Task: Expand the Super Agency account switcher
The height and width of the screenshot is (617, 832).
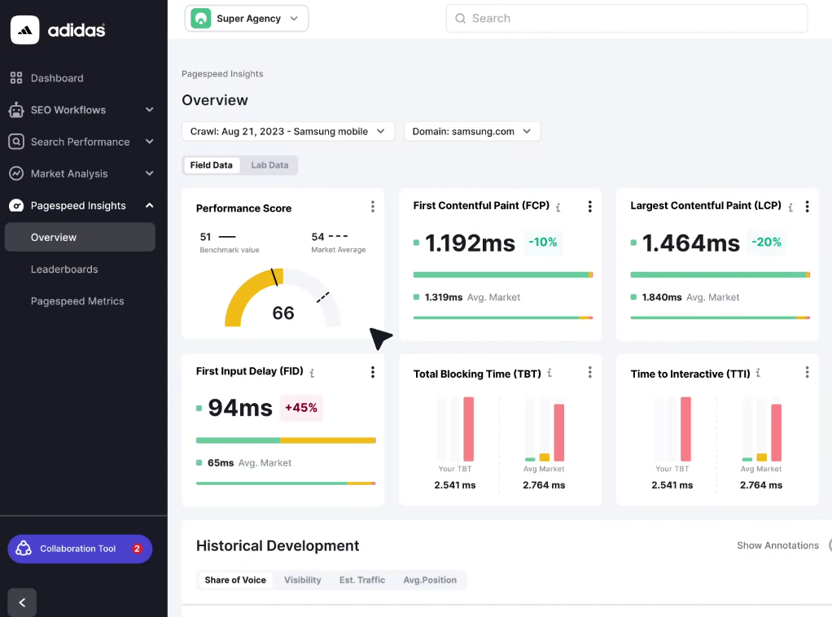Action: tap(246, 18)
